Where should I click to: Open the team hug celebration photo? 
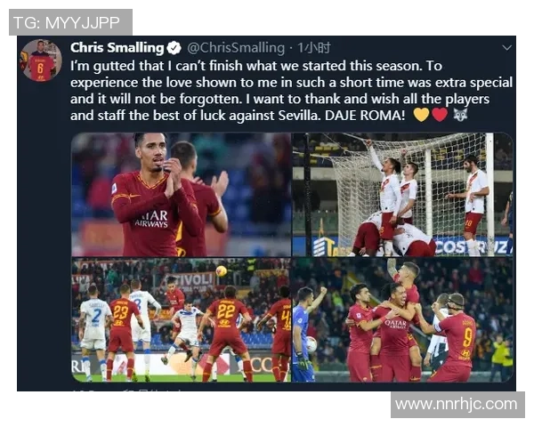[x=402, y=319]
